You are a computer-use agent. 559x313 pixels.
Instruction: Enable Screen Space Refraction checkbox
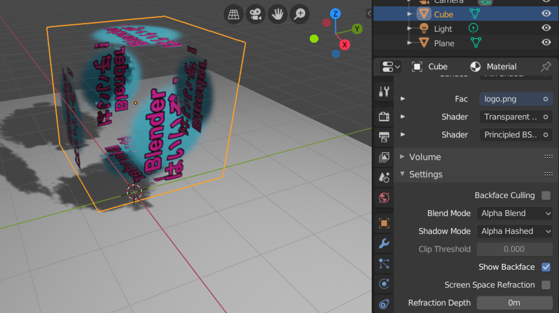(x=546, y=285)
